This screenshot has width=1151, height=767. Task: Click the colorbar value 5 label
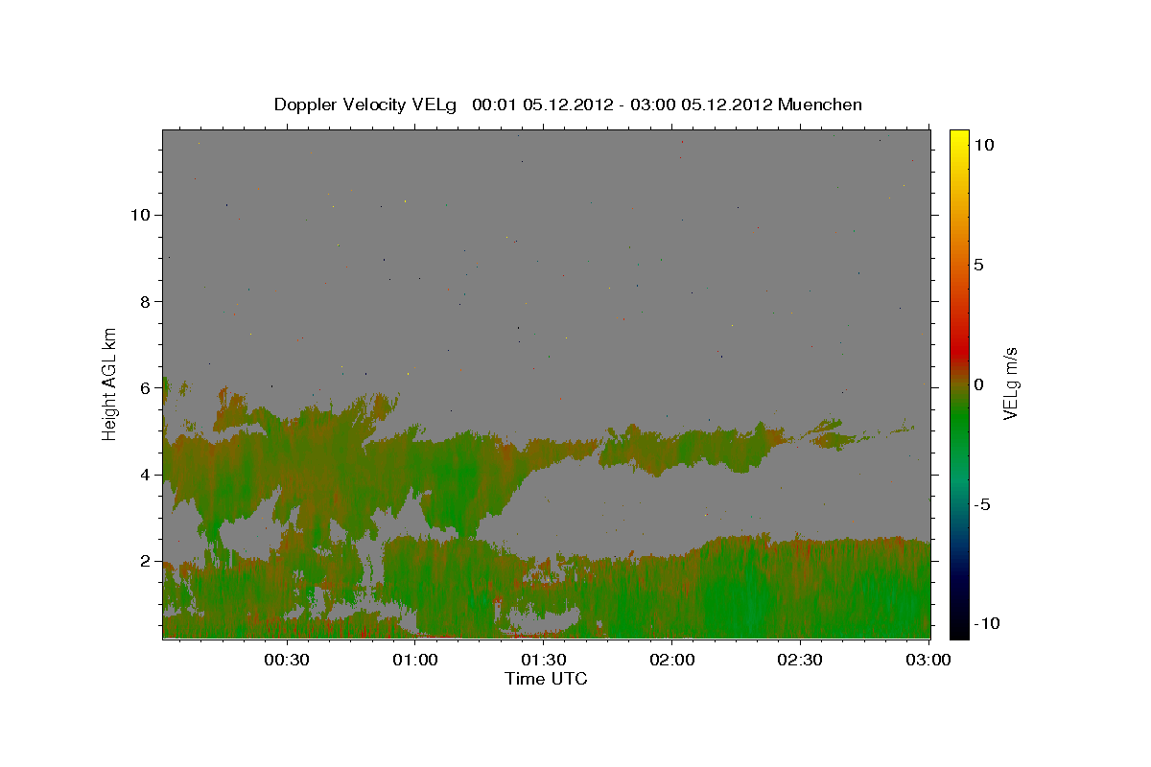978,265
